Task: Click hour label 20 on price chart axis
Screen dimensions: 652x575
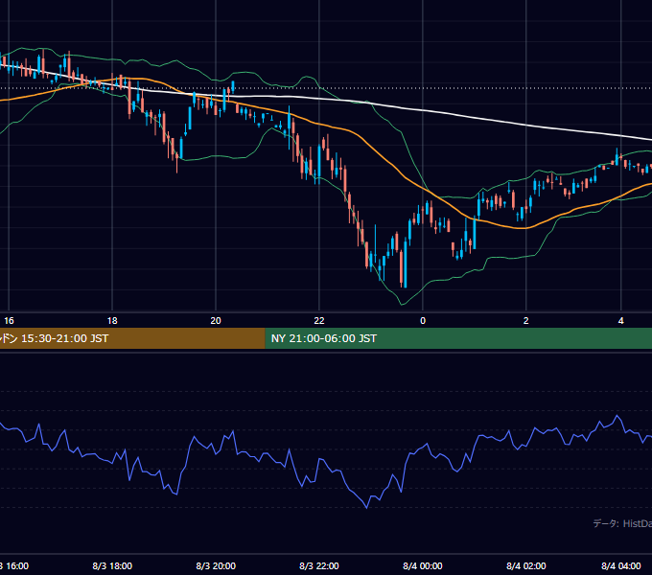Action: [216, 321]
